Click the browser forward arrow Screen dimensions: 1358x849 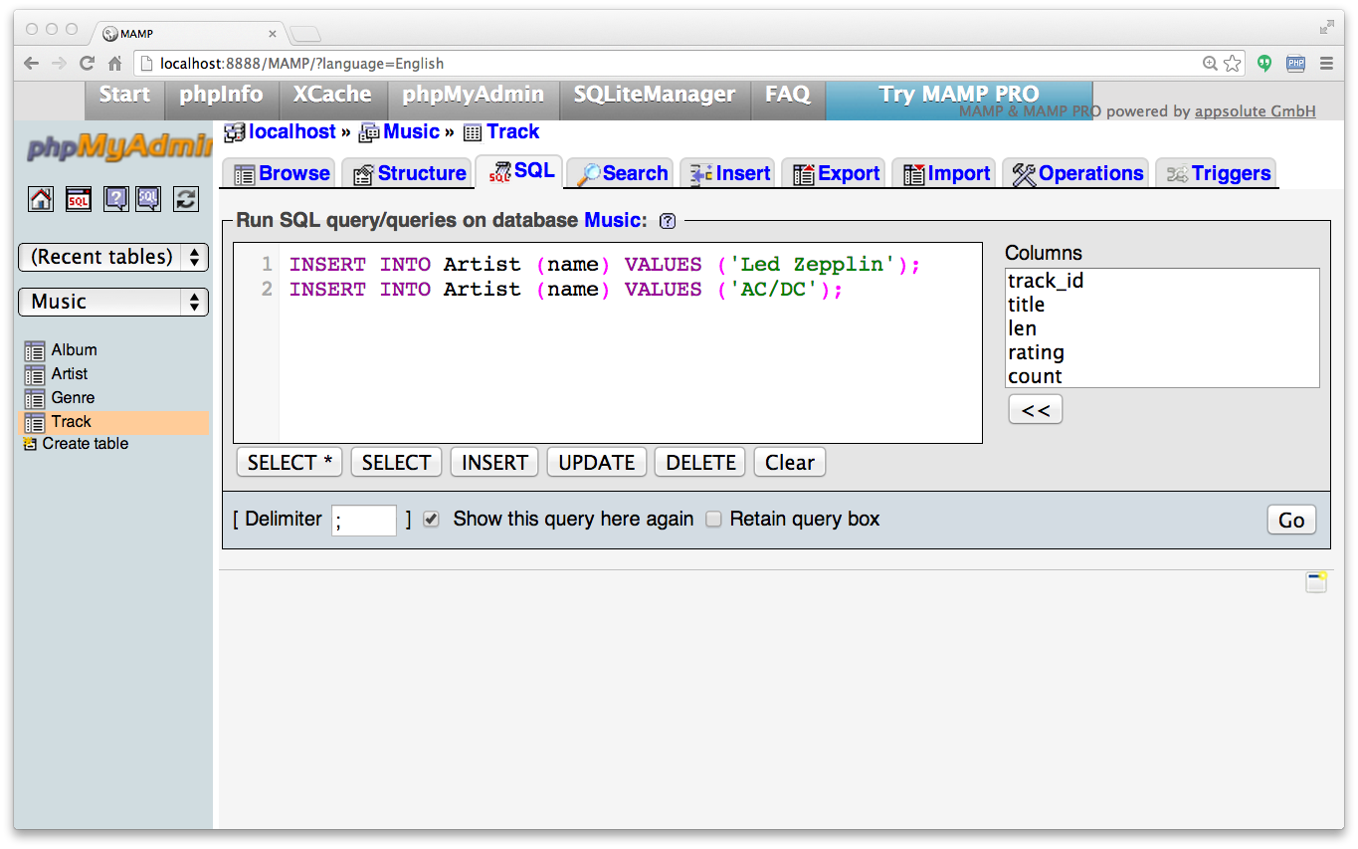coord(59,63)
